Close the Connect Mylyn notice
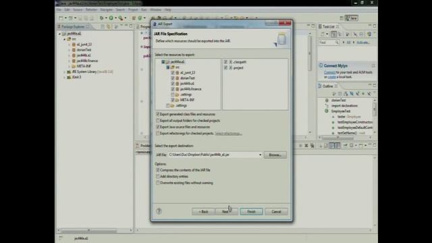Image resolution: width=432 pixels, height=243 pixels. point(373,65)
